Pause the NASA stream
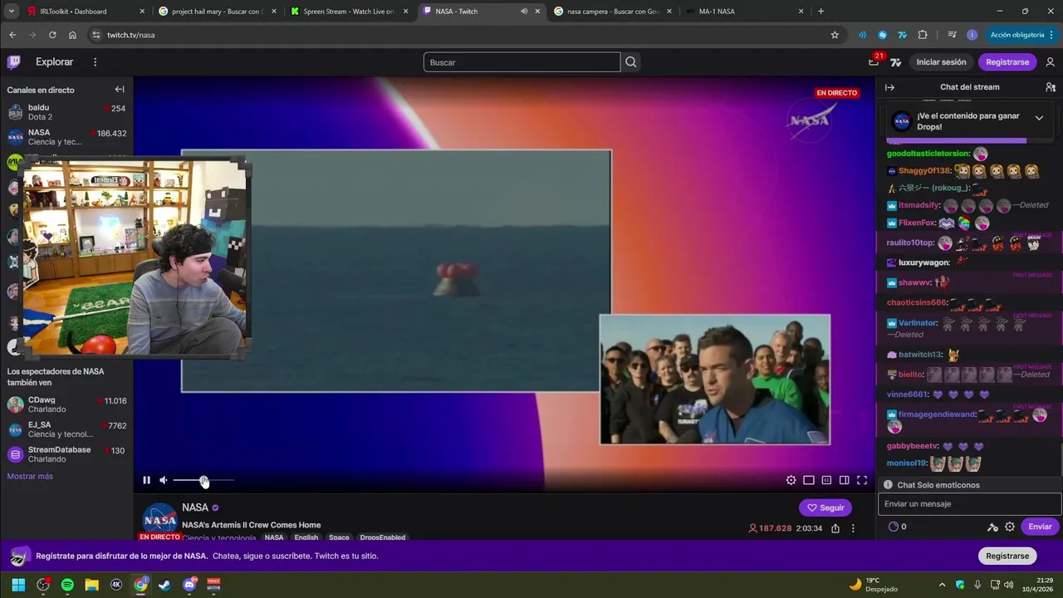The height and width of the screenshot is (598, 1063). click(146, 480)
